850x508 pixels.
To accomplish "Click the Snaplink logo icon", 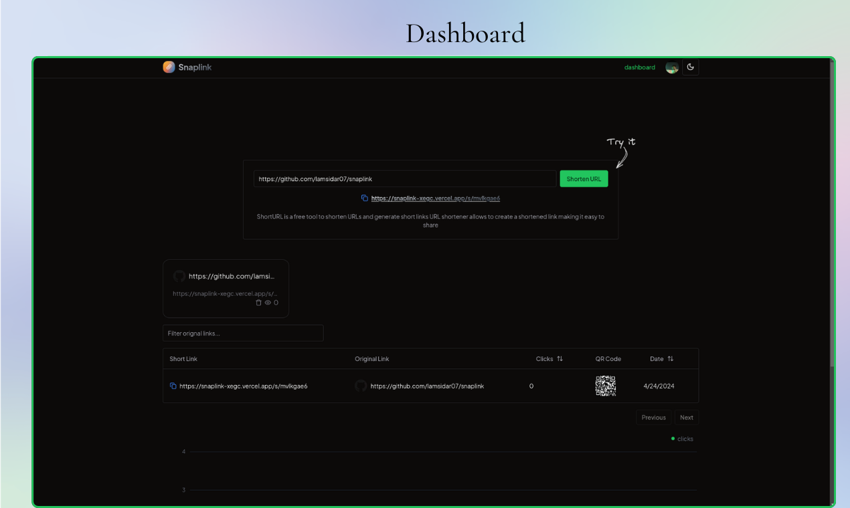I will [x=169, y=67].
